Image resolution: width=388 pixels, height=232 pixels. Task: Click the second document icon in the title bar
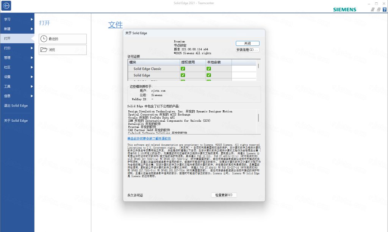[x=378, y=9]
